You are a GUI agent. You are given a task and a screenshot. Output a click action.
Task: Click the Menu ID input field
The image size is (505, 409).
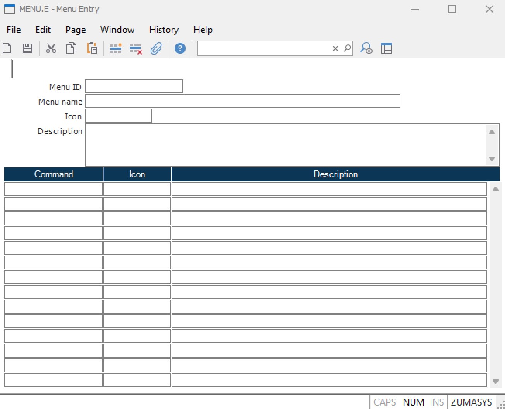(134, 86)
